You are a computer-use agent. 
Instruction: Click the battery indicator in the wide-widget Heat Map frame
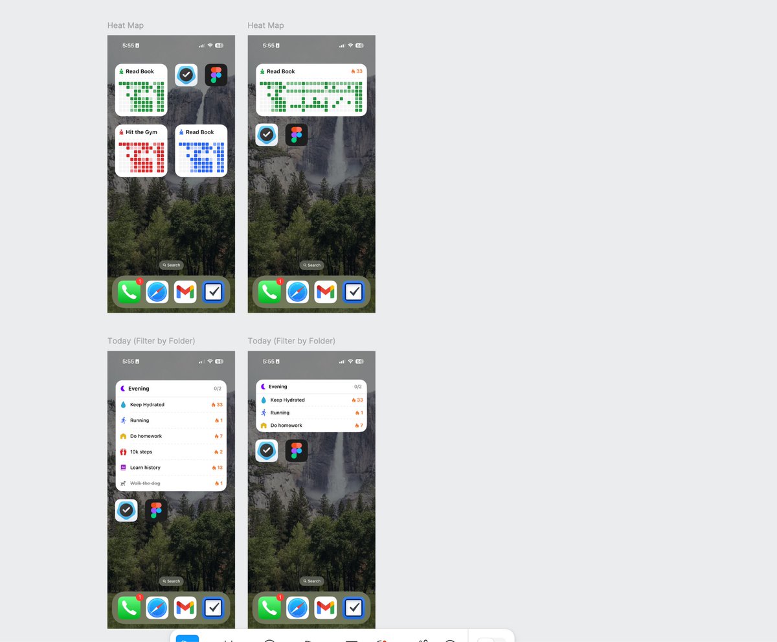359,45
